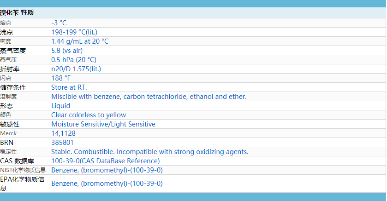Open Clear colorless to yellow link
The width and height of the screenshot is (387, 201).
tap(89, 115)
